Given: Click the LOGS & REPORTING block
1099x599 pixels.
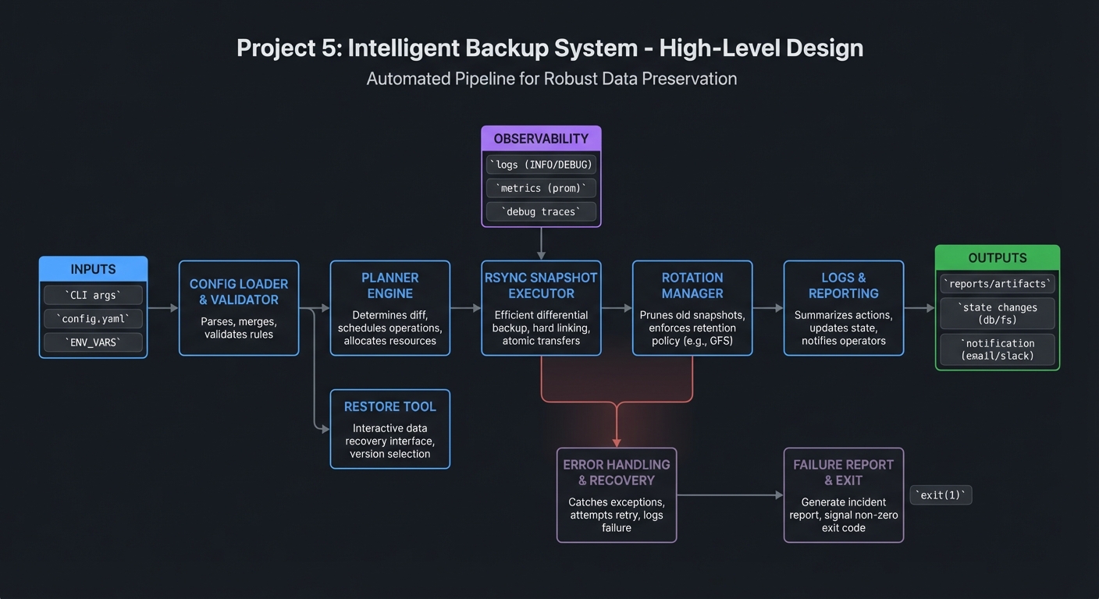Looking at the screenshot, I should pyautogui.click(x=843, y=307).
